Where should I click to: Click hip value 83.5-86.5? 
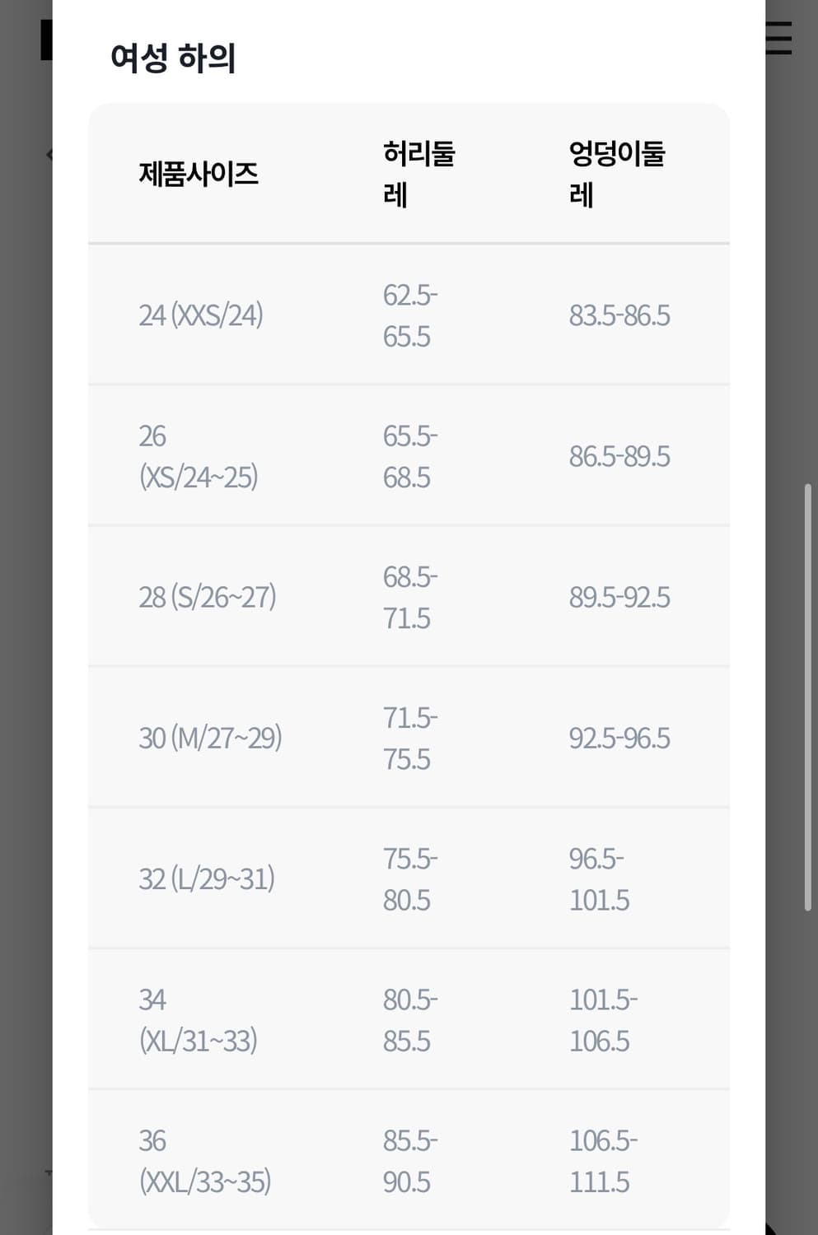(x=619, y=315)
